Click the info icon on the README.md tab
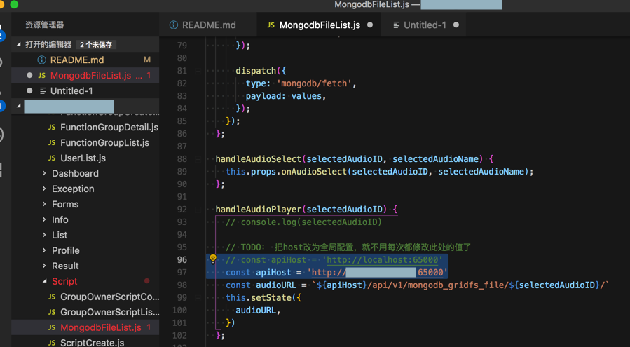The image size is (630, 347). point(174,25)
